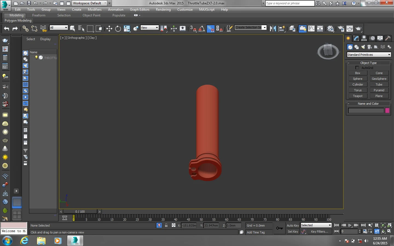Toggle the 3D Snaps button
Screen dimensions: 394x246
[x=193, y=28]
